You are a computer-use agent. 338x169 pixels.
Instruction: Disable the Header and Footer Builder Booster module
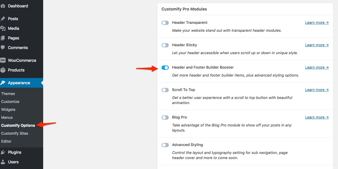tap(165, 67)
